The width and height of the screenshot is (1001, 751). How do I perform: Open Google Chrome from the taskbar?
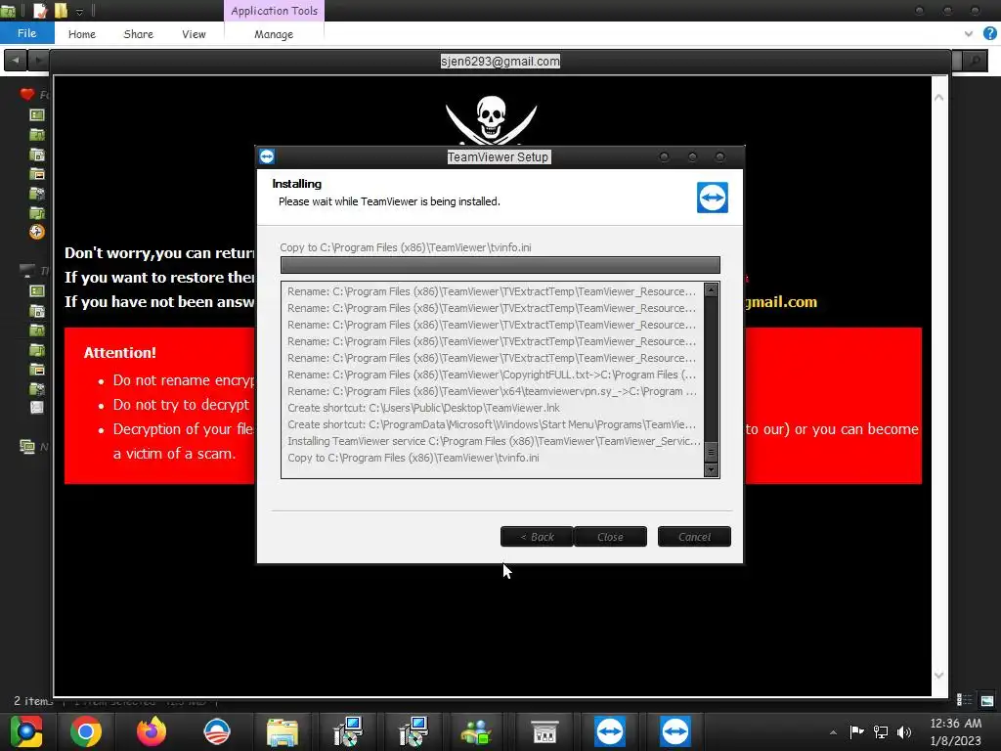86,731
